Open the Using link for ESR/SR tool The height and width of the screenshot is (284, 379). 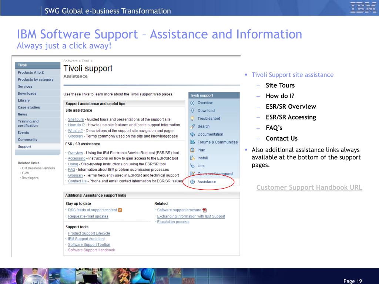73,164
